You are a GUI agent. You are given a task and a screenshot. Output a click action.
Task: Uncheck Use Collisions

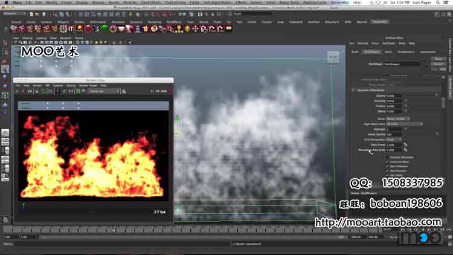pyautogui.click(x=387, y=167)
